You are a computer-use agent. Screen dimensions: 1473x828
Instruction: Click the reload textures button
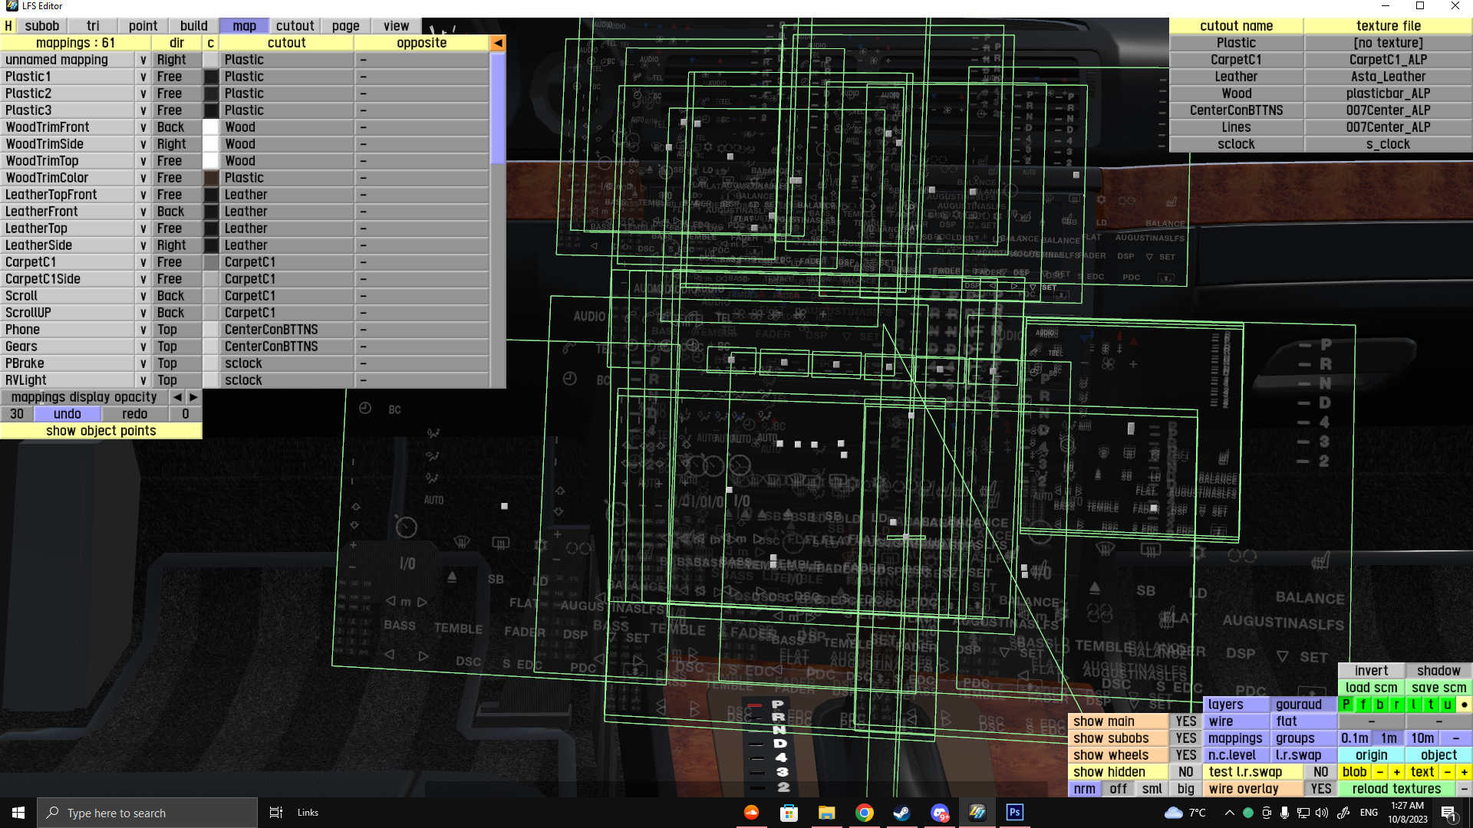[1396, 789]
